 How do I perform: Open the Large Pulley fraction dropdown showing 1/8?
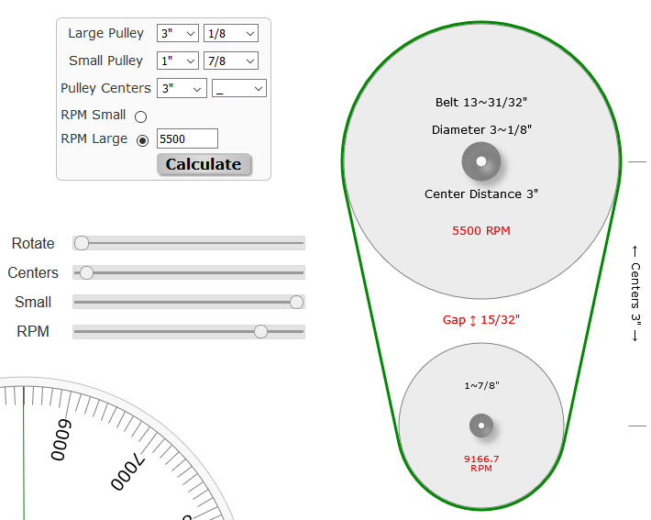[231, 33]
